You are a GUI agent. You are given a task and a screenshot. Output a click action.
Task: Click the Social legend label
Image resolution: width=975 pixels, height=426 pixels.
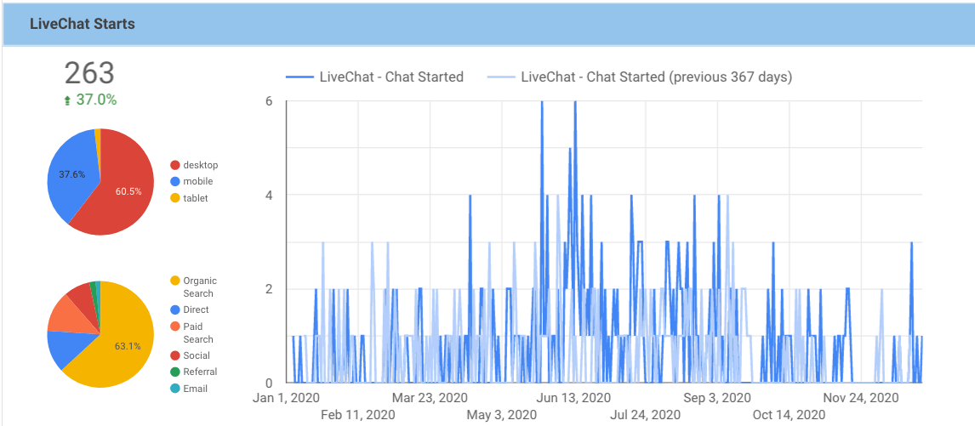[197, 355]
